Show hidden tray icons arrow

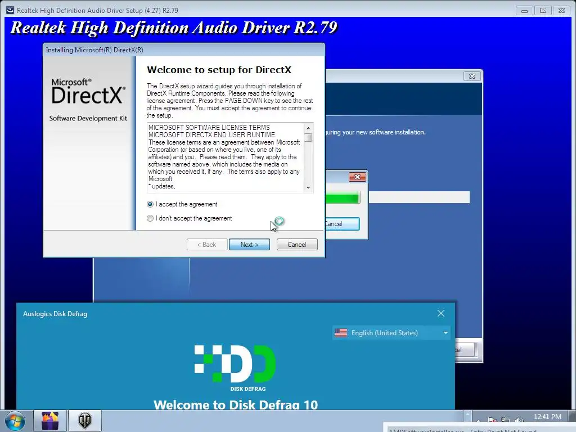pos(478,420)
